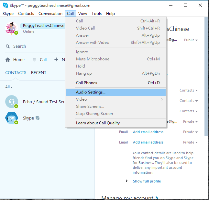Open the dial pad Call icon

pyautogui.click(x=34, y=59)
